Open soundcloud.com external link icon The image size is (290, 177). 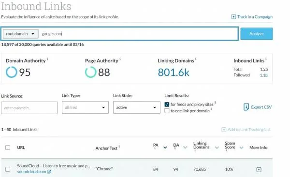click(49, 172)
